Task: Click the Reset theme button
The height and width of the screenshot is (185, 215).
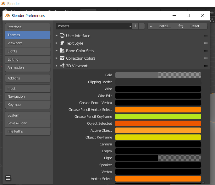Action: click(x=192, y=26)
